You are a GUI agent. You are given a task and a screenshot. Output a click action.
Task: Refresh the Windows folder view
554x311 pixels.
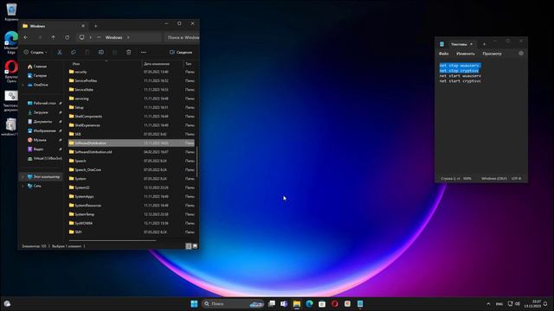click(x=68, y=37)
